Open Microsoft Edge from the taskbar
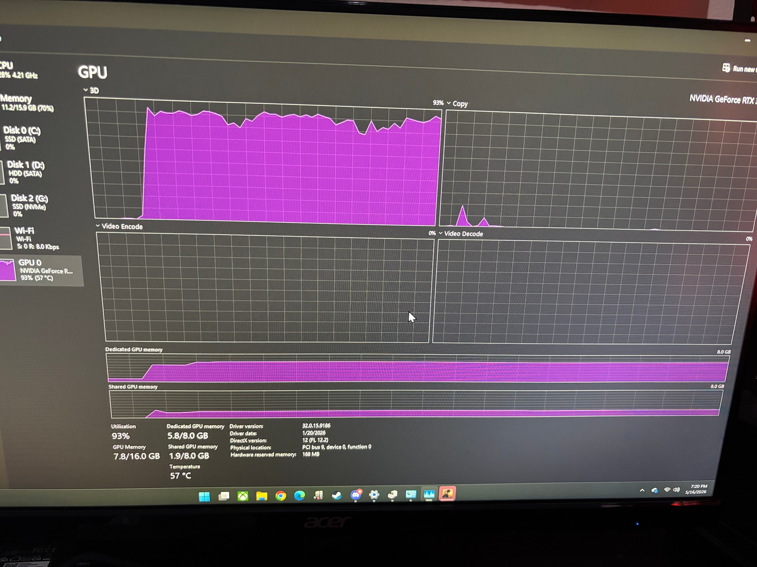The width and height of the screenshot is (757, 567). click(299, 495)
